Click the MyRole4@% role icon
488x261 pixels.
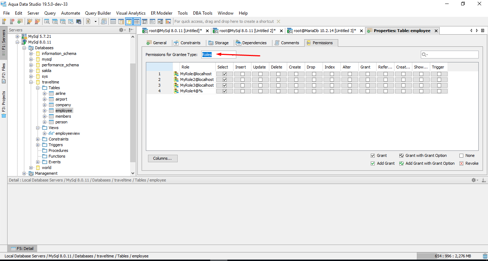click(176, 91)
